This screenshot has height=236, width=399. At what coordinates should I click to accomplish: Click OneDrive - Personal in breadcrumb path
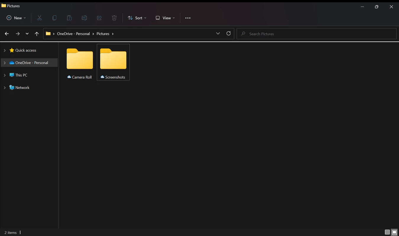coord(73,34)
